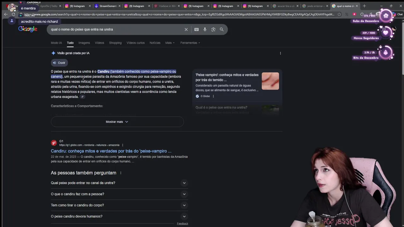Click the Feedback link

point(182,224)
